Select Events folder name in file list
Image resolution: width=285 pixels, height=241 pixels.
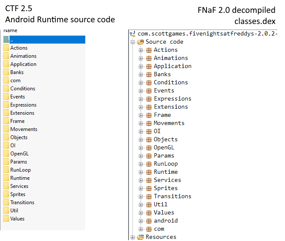18,97
